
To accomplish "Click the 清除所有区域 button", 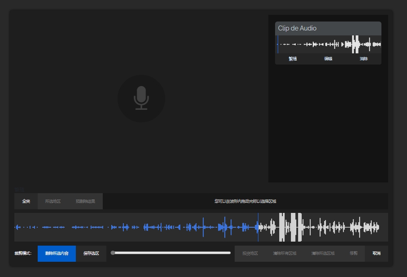I will point(284,253).
